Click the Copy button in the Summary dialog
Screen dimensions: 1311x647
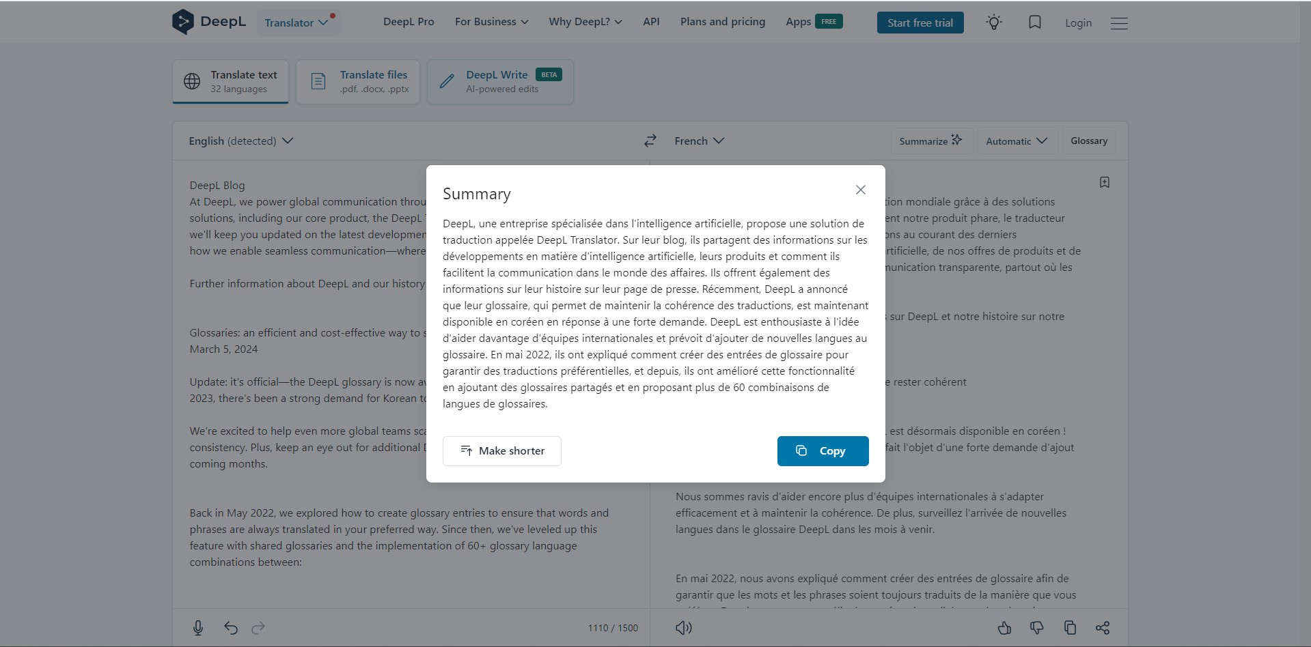[x=823, y=451]
